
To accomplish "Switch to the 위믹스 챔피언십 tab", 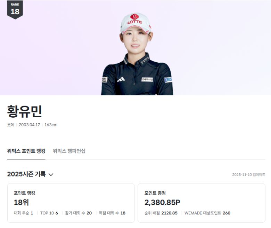I will [69, 151].
